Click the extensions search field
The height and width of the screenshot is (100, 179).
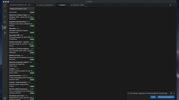22,9
